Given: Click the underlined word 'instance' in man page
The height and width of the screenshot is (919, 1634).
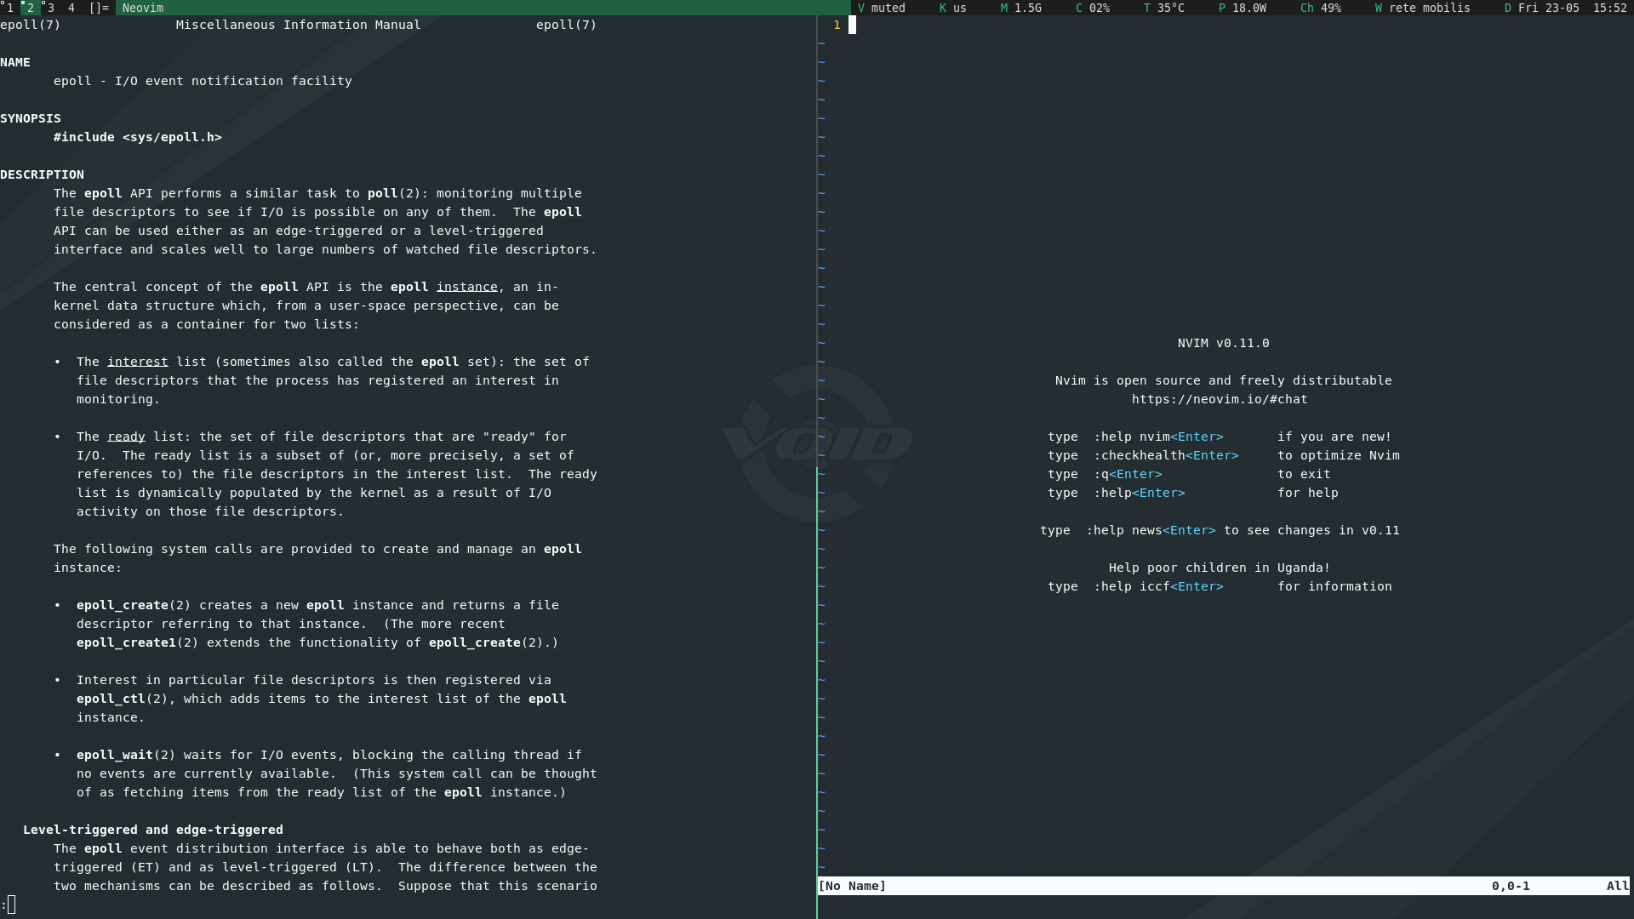Looking at the screenshot, I should (x=466, y=287).
